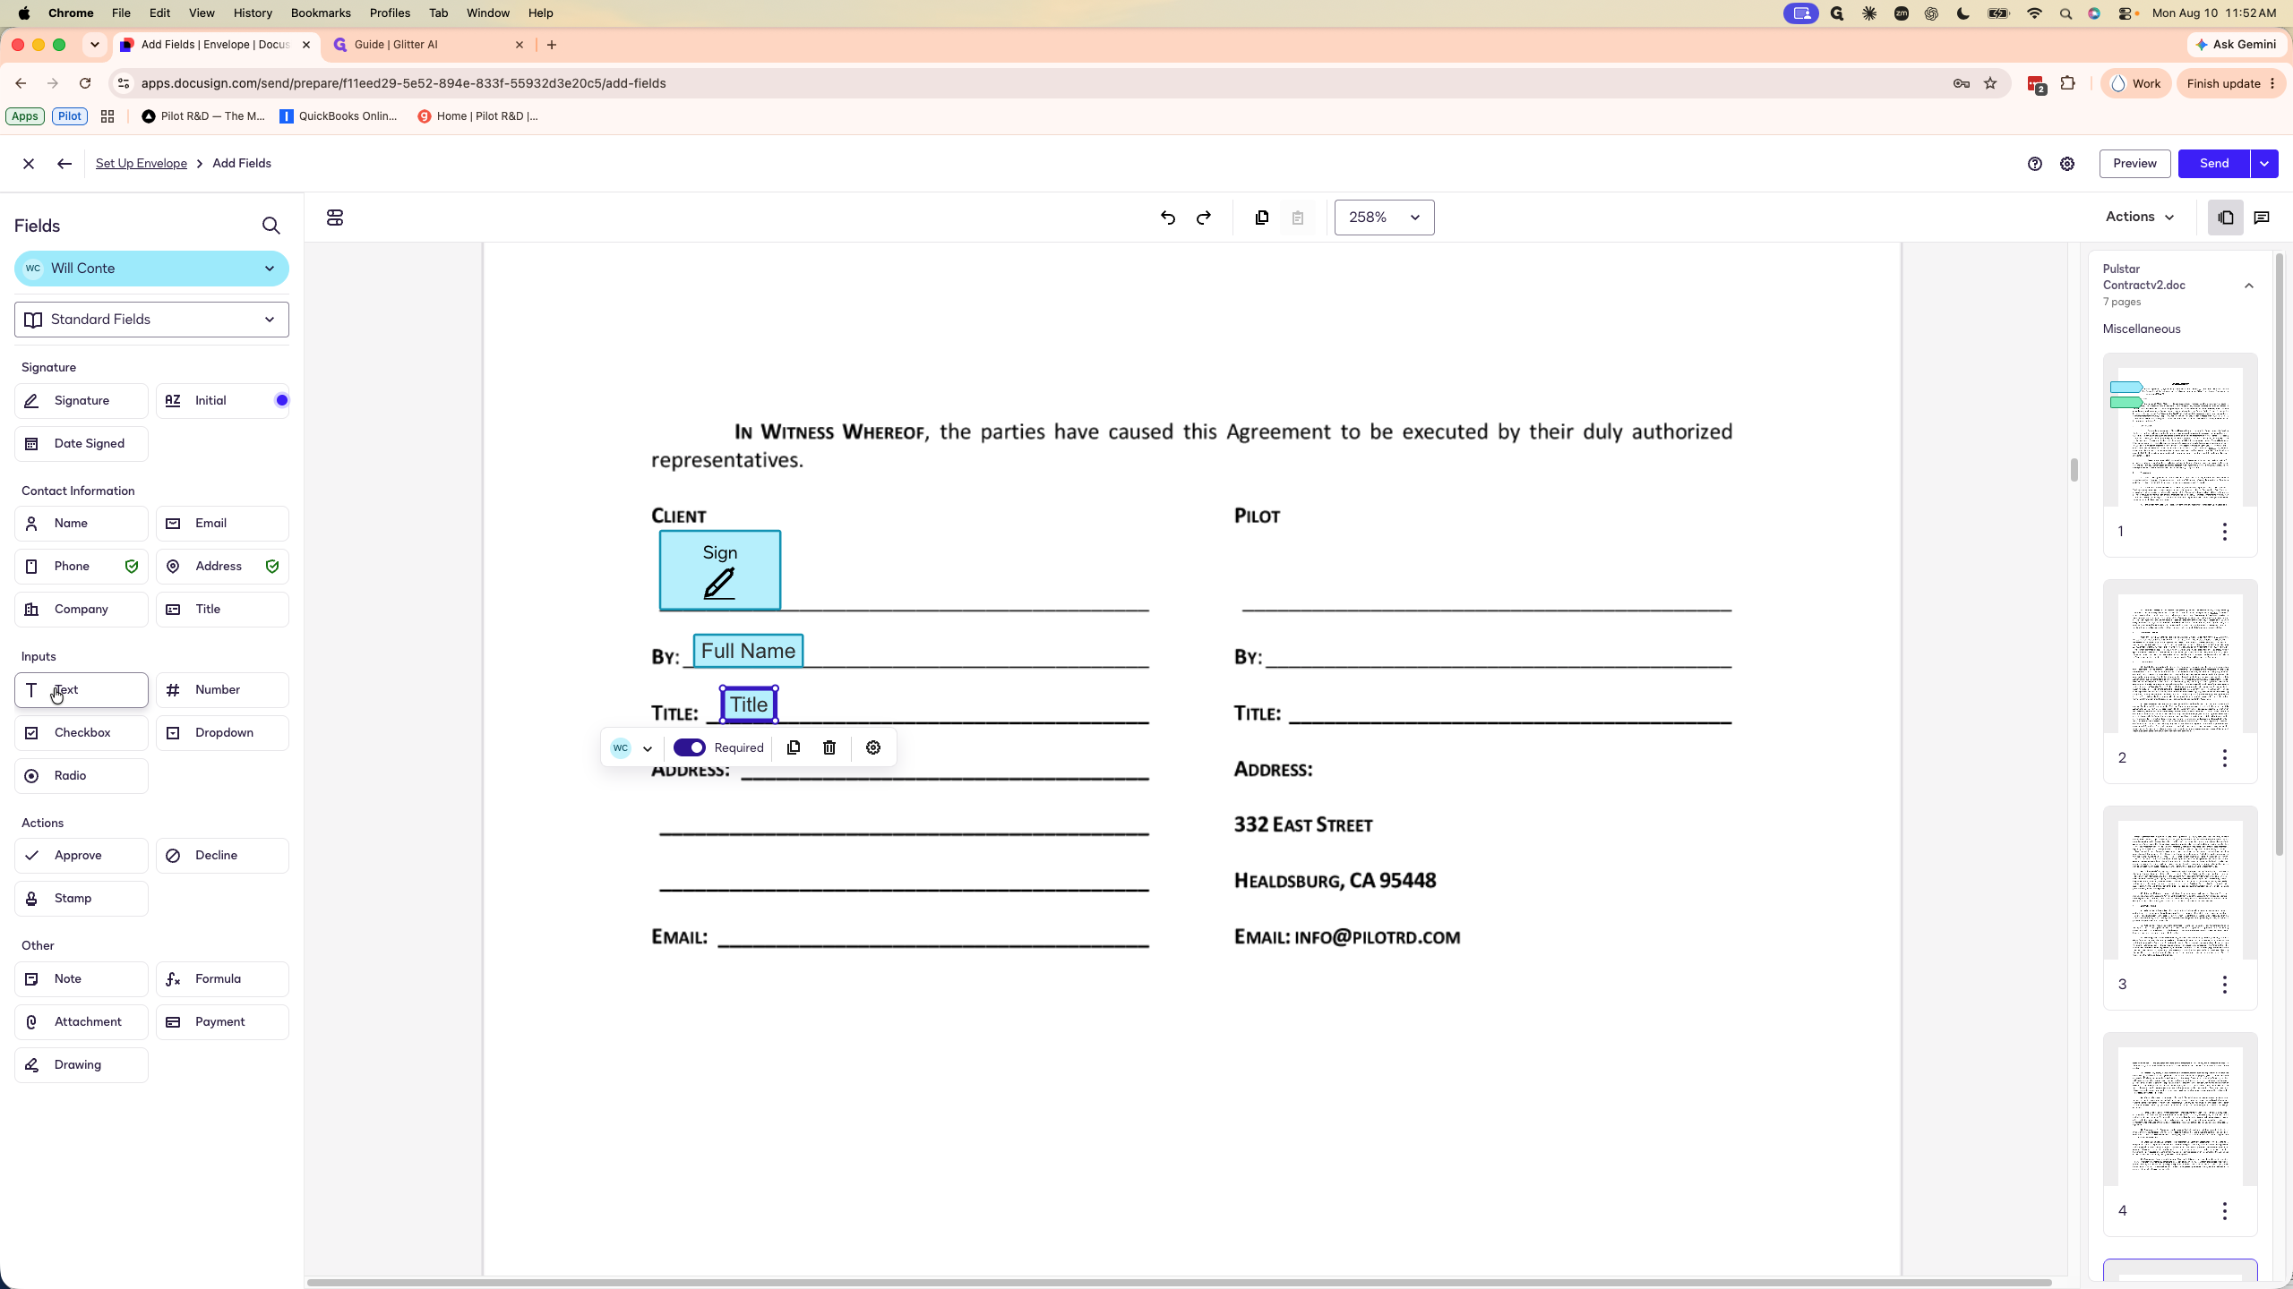The height and width of the screenshot is (1289, 2293).
Task: Change the field's WC recipient assignment
Action: (x=632, y=747)
